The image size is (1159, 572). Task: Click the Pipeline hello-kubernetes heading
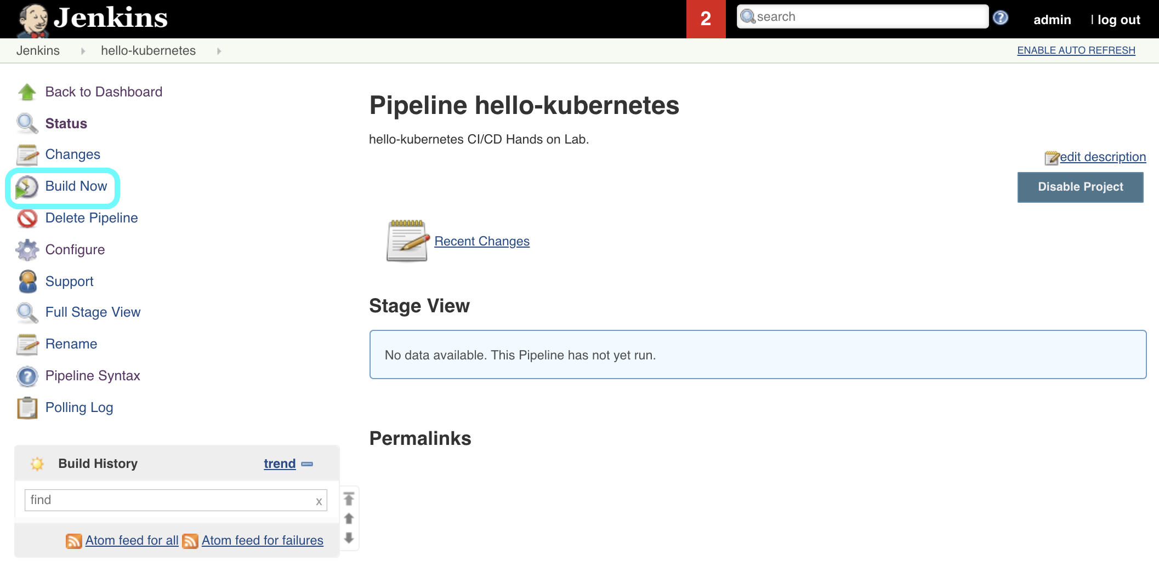pos(524,105)
